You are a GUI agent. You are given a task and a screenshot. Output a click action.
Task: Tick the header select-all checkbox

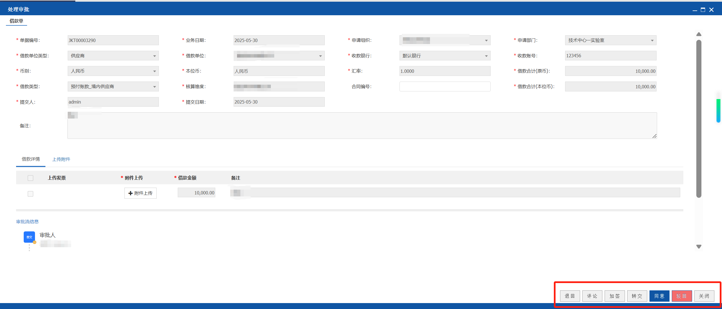pyautogui.click(x=30, y=178)
